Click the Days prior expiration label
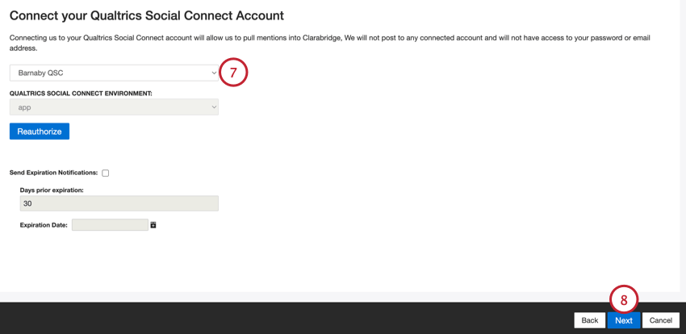The image size is (686, 334). (x=52, y=190)
